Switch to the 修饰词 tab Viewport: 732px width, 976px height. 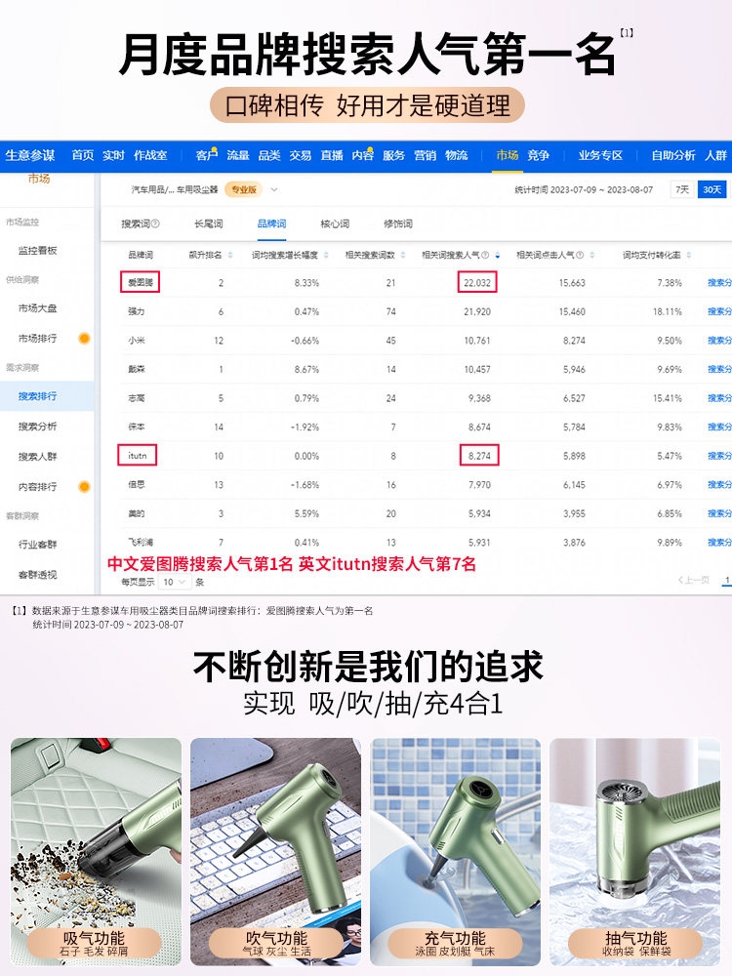398,224
